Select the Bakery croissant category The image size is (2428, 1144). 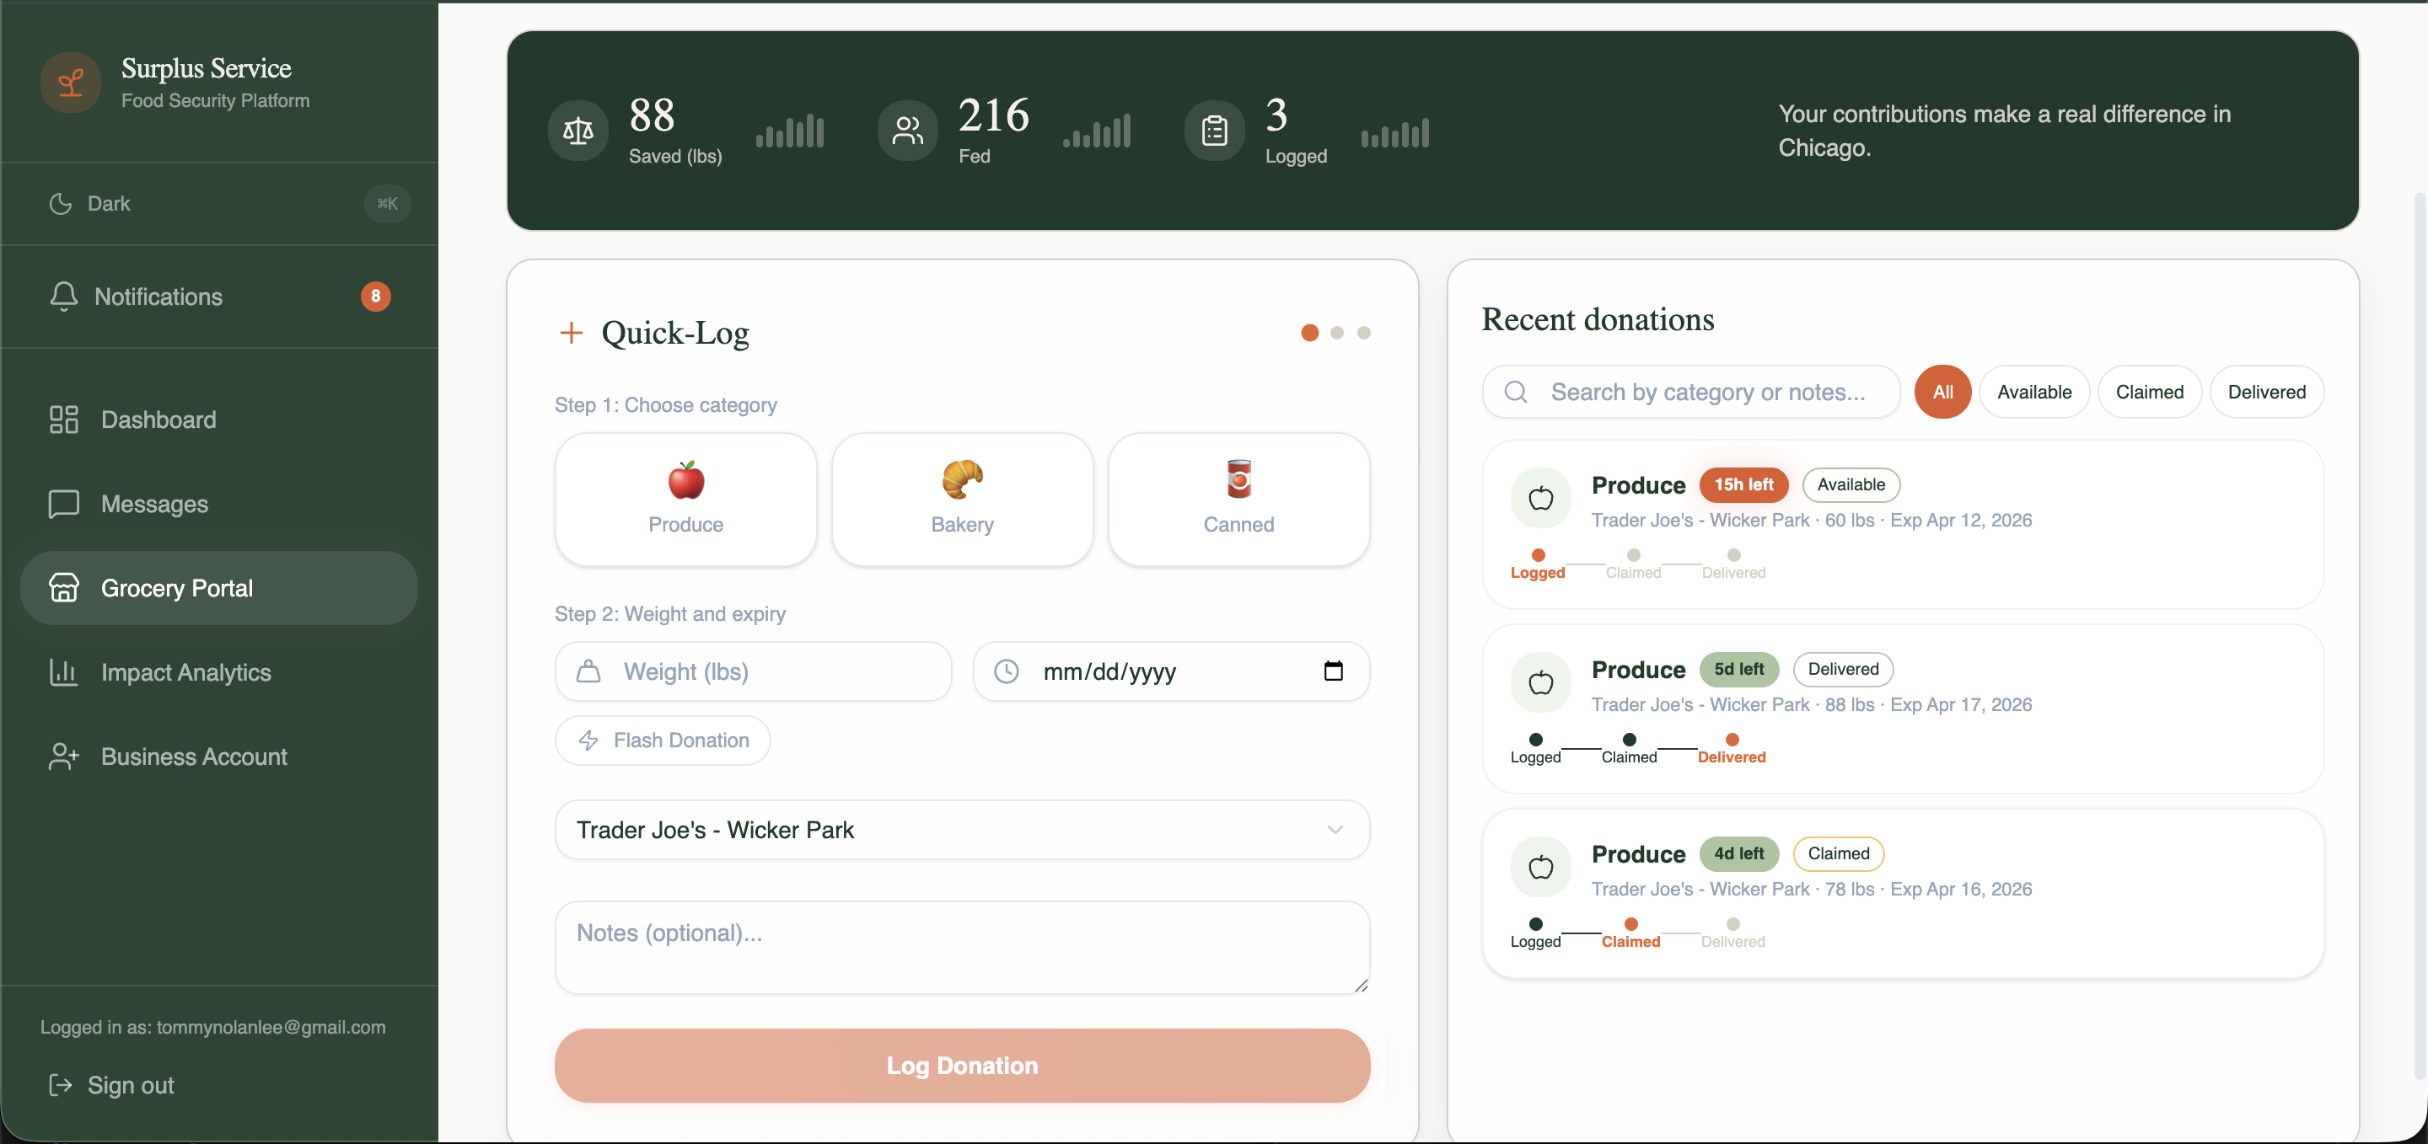point(961,499)
